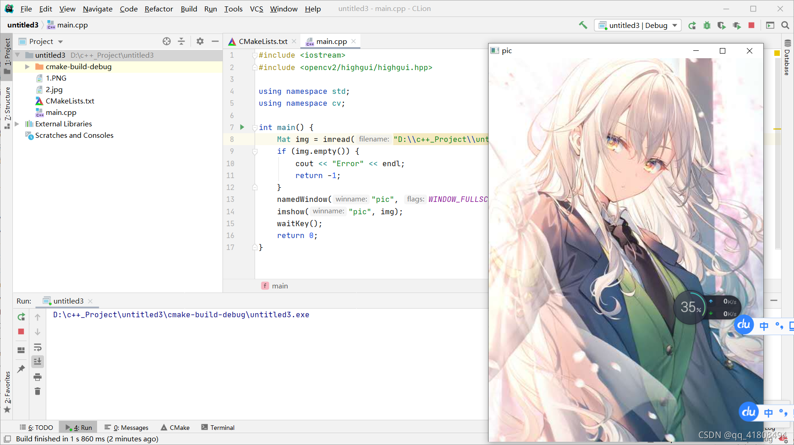Open the Build menu
The height and width of the screenshot is (445, 794).
[189, 9]
